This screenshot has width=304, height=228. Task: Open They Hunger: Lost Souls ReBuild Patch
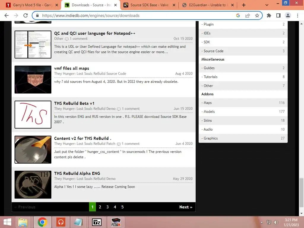pyautogui.click(x=85, y=144)
